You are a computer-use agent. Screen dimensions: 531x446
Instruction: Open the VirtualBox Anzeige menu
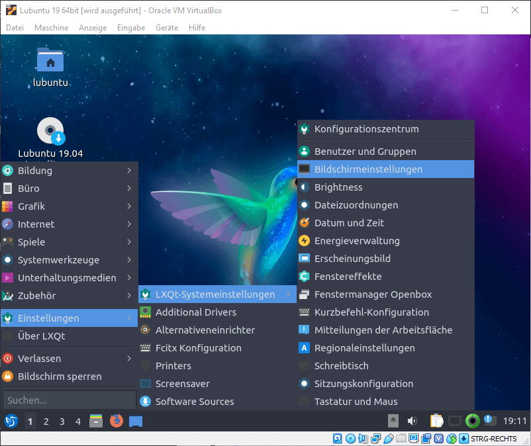pos(93,28)
